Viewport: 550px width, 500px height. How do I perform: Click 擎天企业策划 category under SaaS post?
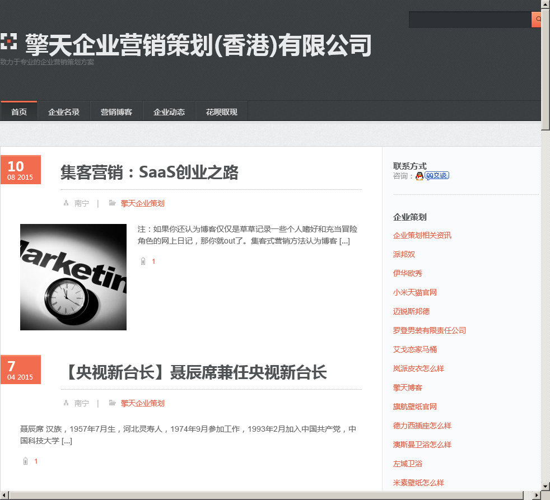pos(142,203)
